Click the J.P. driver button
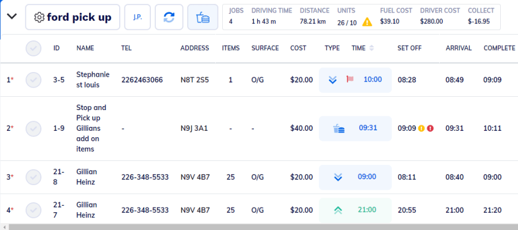This screenshot has width=518, height=230. click(138, 17)
